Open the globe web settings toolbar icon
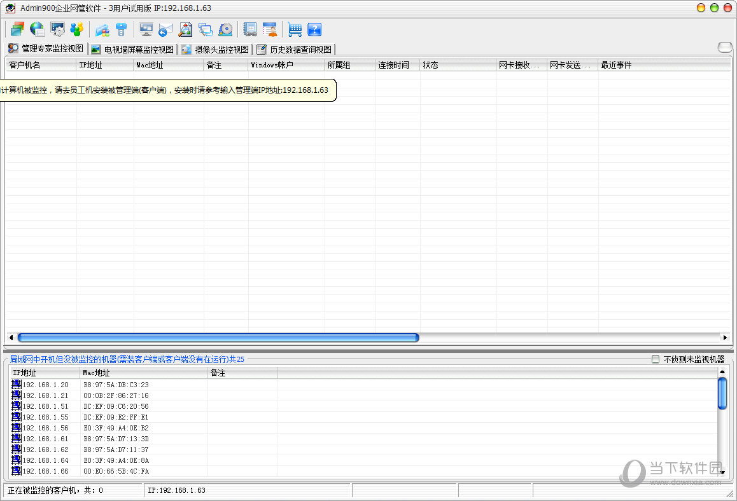737x501 pixels. (37, 30)
